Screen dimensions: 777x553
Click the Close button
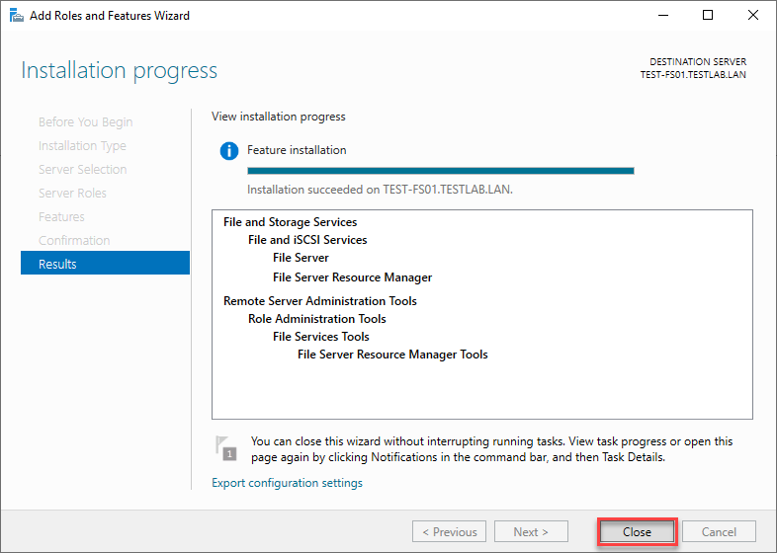pyautogui.click(x=637, y=531)
